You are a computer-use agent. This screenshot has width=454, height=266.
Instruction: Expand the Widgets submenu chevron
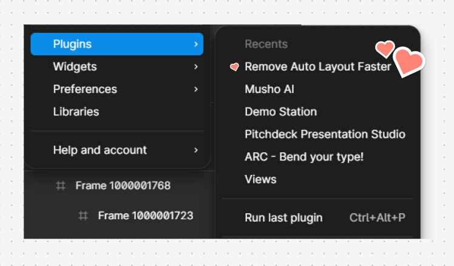coord(196,67)
